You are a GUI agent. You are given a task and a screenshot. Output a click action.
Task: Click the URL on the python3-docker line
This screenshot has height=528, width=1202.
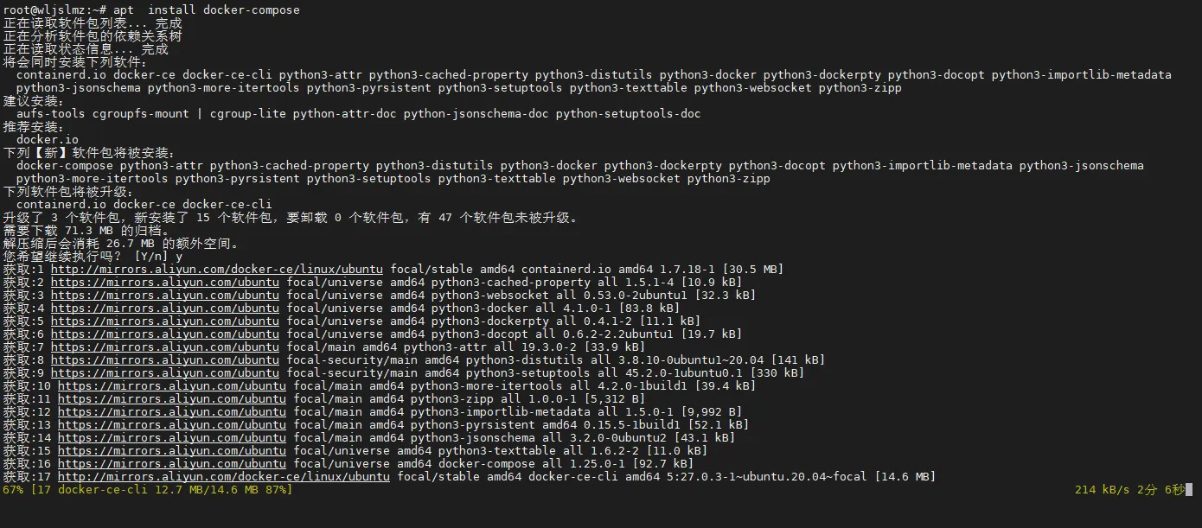pos(164,309)
